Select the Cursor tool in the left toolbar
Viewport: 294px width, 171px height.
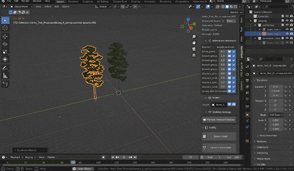5,28
